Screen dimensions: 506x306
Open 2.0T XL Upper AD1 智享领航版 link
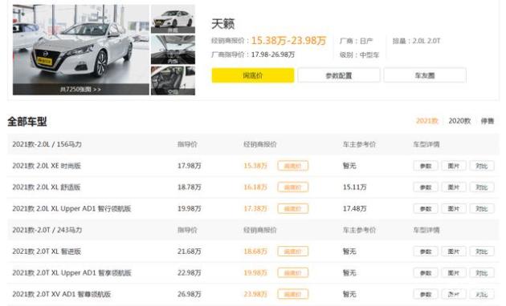(x=71, y=273)
